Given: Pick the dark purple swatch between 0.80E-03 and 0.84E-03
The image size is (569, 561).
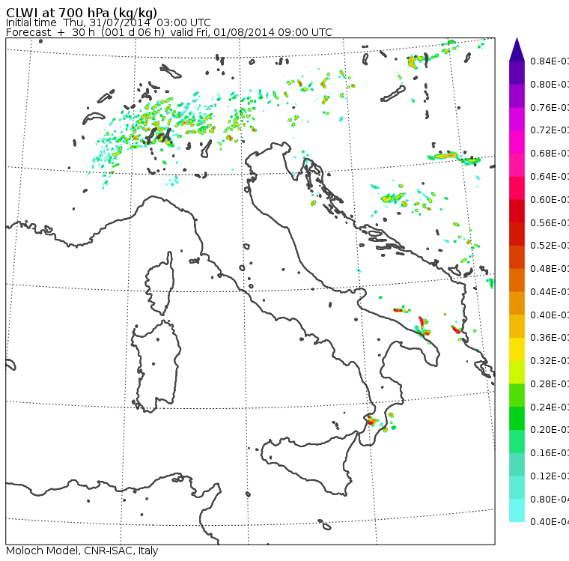Looking at the screenshot, I should pyautogui.click(x=517, y=73).
